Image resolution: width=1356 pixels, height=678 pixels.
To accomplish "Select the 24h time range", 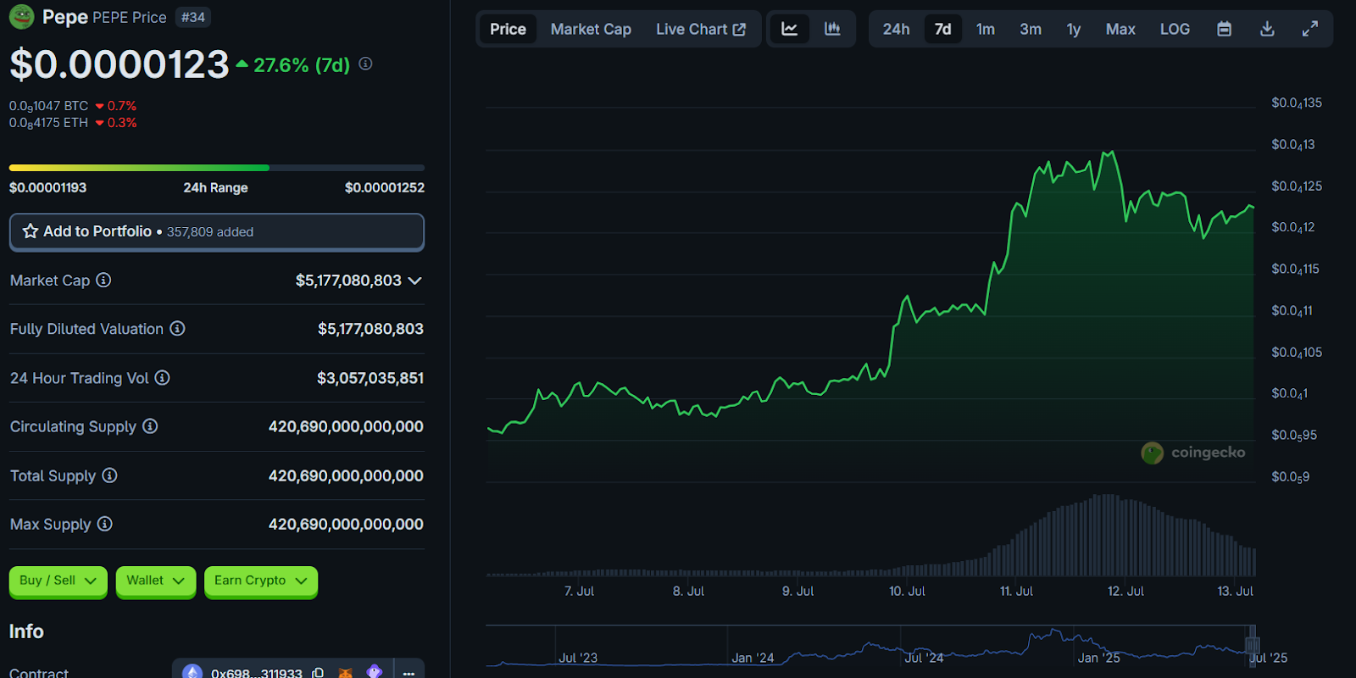I will point(896,29).
